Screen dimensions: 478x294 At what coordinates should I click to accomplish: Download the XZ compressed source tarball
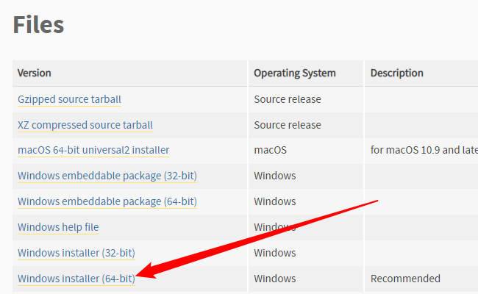(85, 125)
